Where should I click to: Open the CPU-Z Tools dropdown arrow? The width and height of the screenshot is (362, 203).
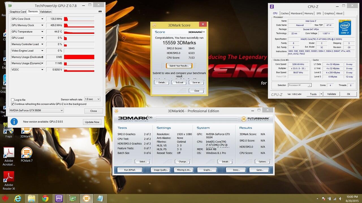(x=321, y=94)
